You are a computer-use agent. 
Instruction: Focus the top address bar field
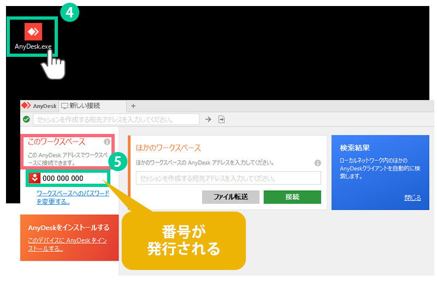pyautogui.click(x=116, y=119)
